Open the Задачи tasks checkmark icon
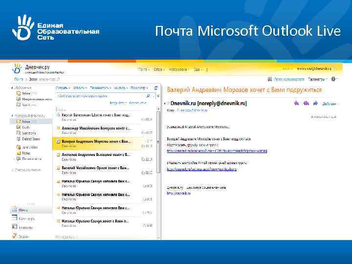 click(x=14, y=236)
